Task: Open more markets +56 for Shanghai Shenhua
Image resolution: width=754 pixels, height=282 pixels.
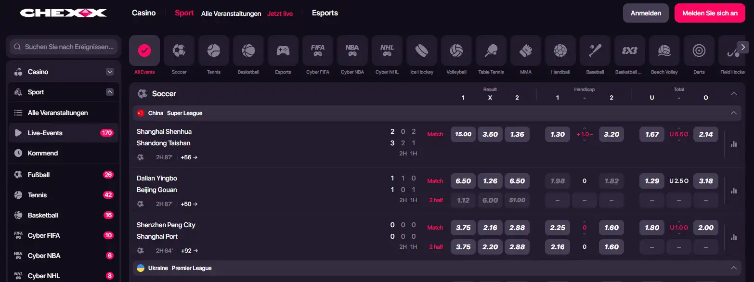Action: 189,157
